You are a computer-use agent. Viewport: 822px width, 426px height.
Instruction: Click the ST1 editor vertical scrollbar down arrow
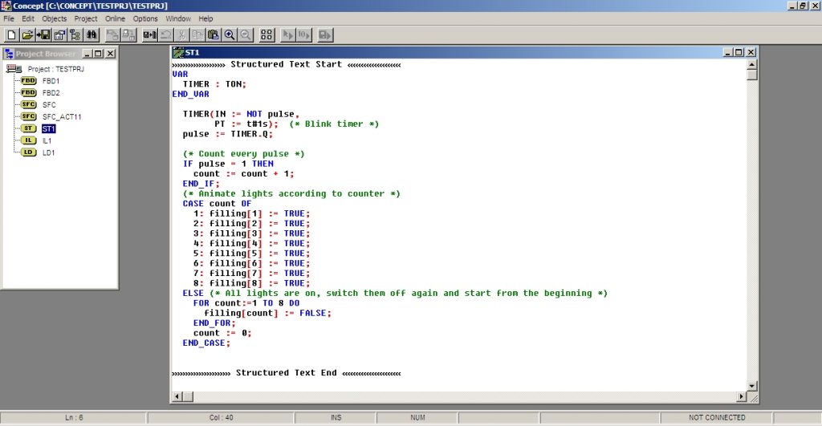(752, 386)
